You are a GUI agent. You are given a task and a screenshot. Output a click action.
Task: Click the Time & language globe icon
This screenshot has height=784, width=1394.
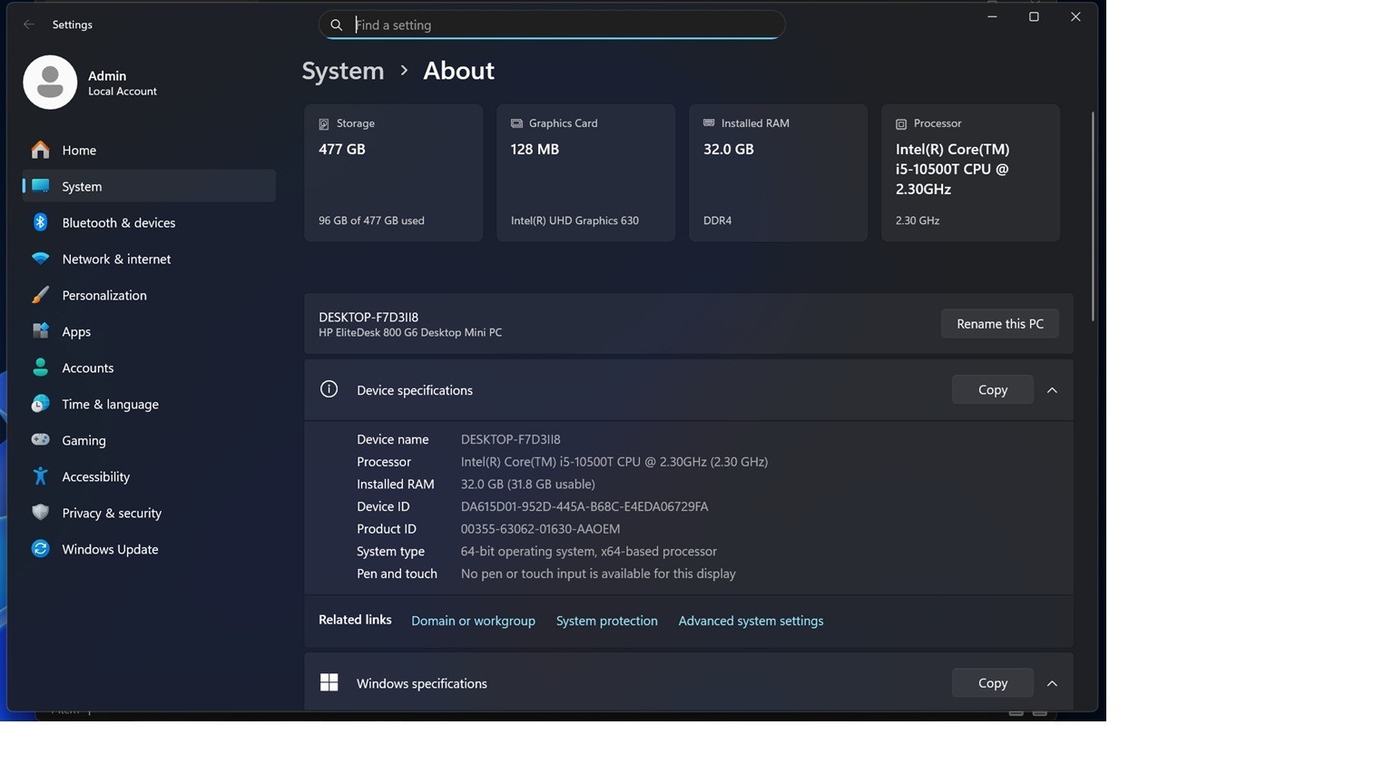[40, 404]
